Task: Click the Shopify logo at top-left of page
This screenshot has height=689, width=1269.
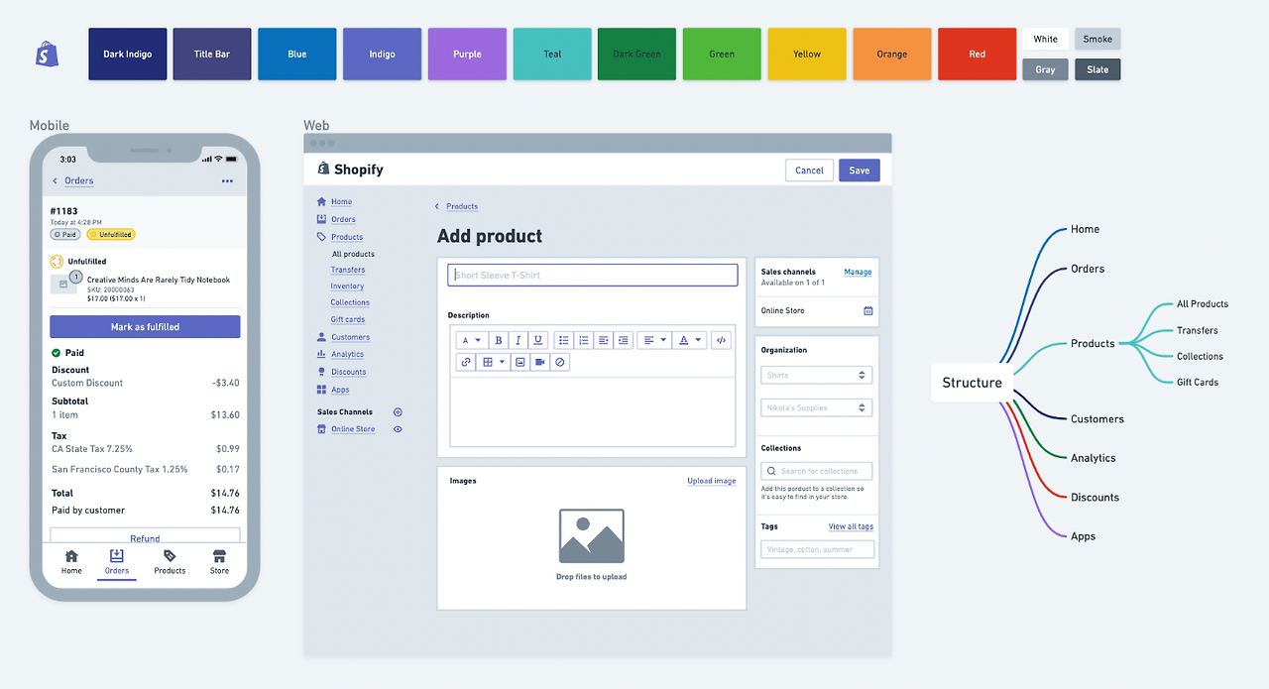Action: [47, 55]
